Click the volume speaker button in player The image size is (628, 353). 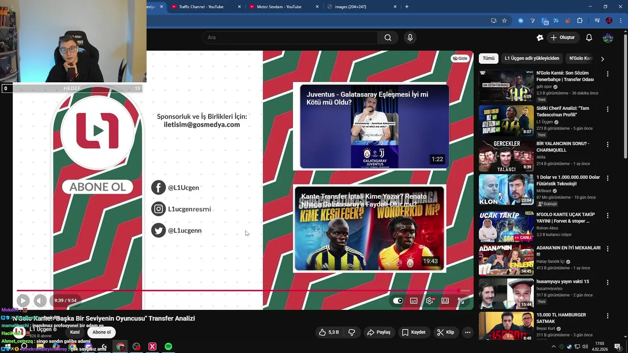[x=40, y=301]
